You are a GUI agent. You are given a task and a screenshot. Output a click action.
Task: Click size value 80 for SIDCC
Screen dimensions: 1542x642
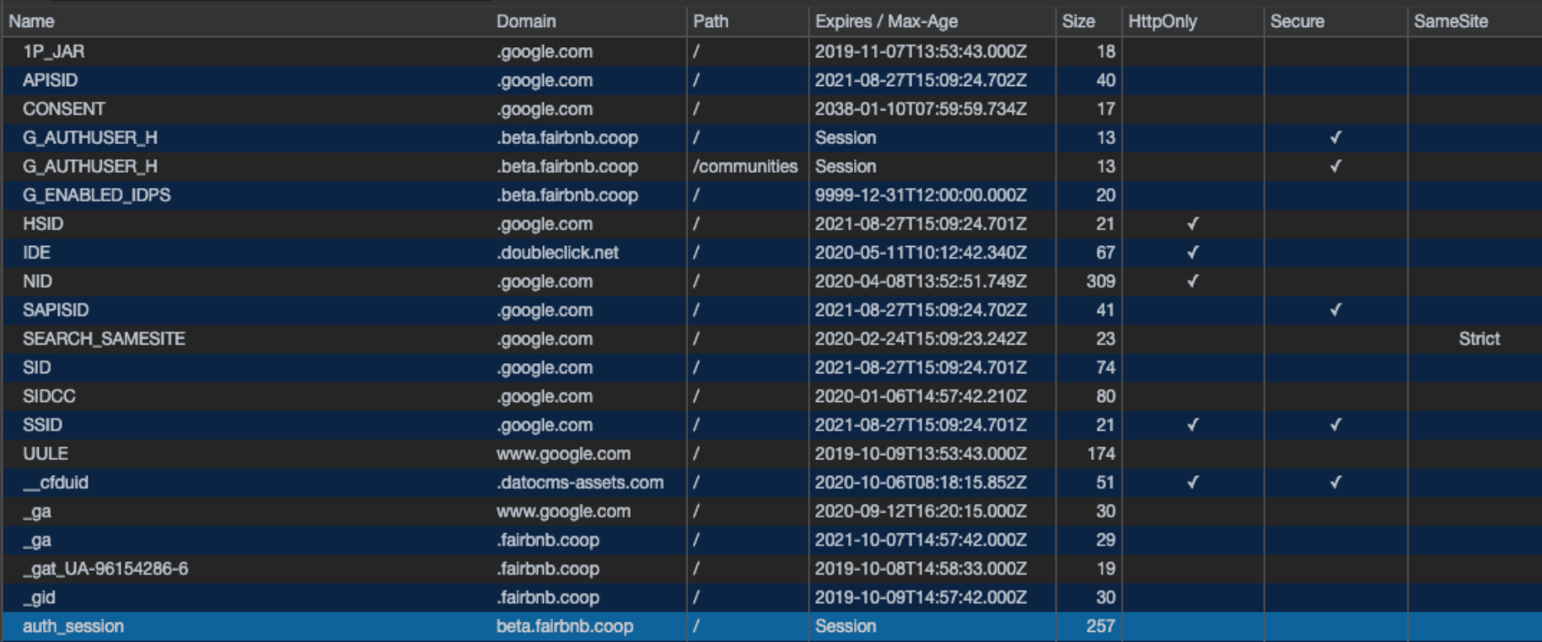[1105, 396]
